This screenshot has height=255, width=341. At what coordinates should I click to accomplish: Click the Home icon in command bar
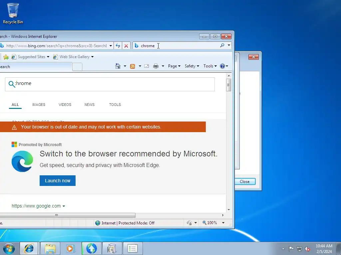118,66
